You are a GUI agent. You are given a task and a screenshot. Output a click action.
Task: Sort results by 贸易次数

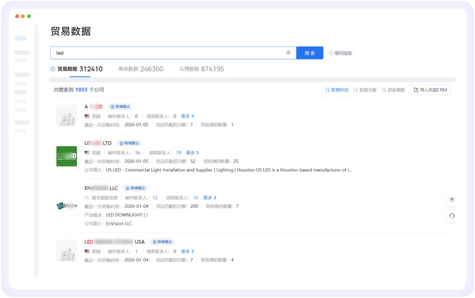[x=365, y=90]
